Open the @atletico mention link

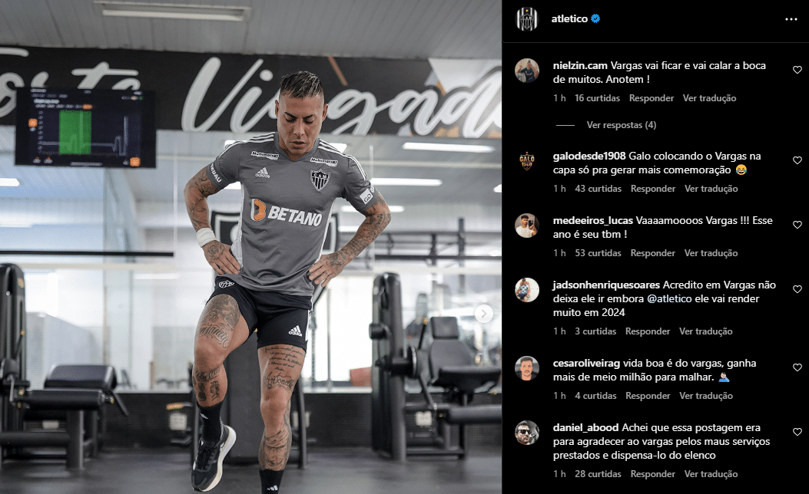(669, 298)
